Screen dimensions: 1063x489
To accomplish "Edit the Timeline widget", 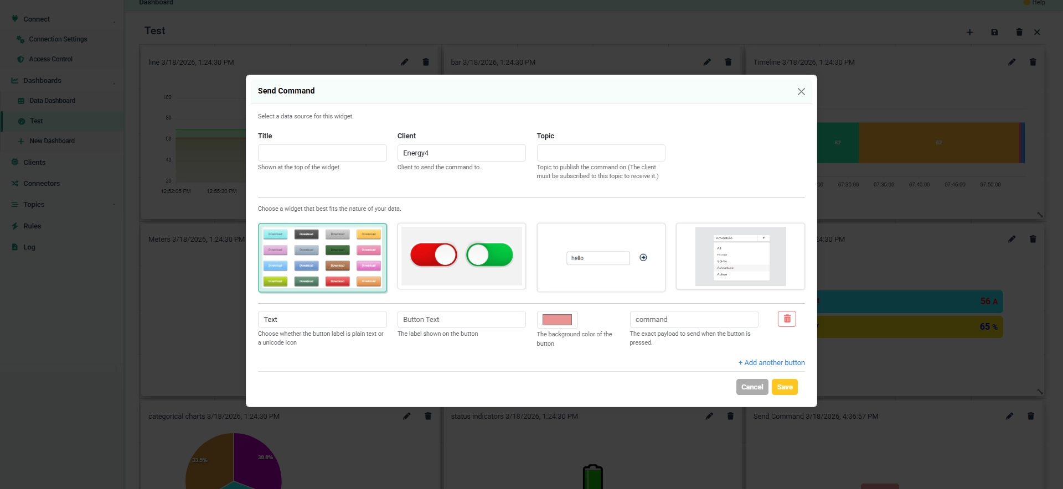I will point(1012,62).
